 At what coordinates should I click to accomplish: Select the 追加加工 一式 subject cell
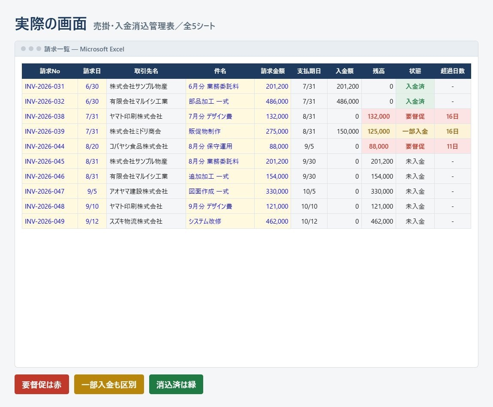tap(220, 177)
